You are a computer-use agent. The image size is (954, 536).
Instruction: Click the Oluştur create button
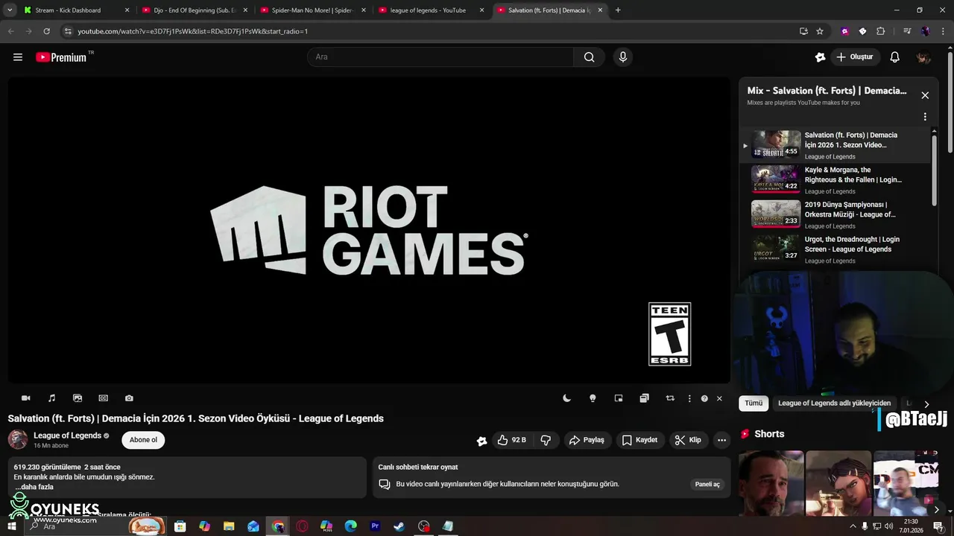coord(856,57)
